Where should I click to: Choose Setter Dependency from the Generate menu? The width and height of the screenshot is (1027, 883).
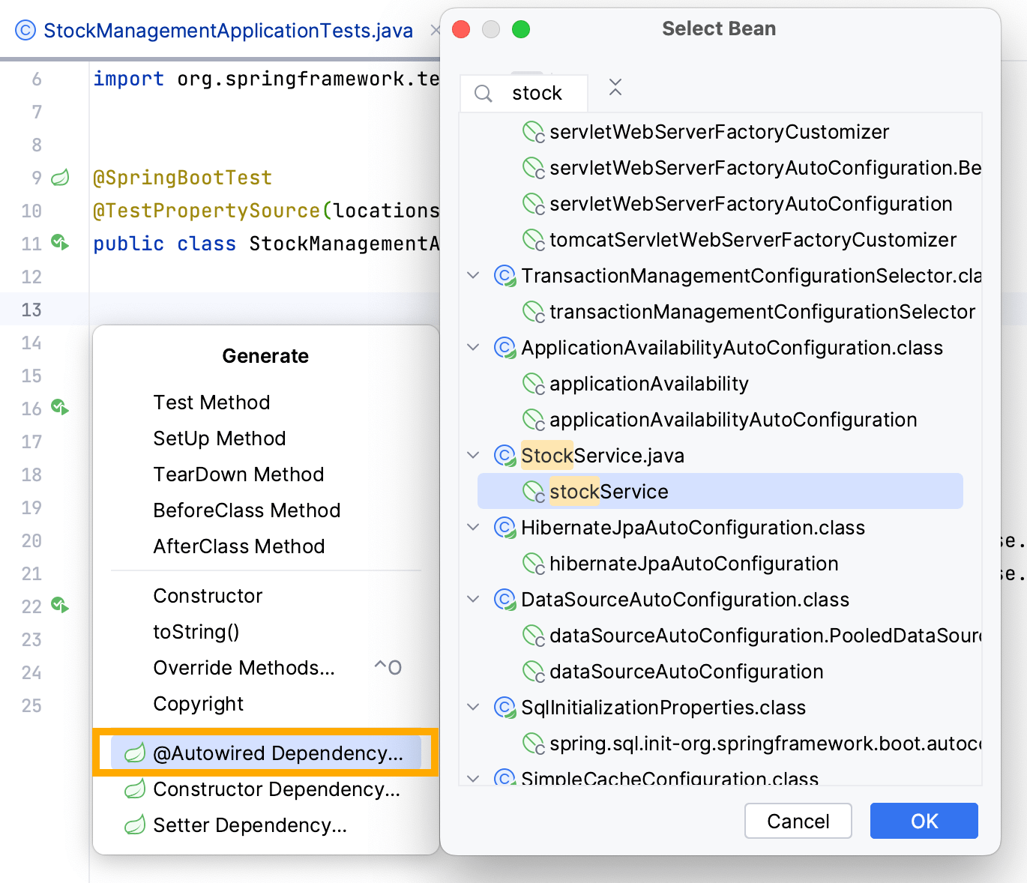click(x=250, y=825)
